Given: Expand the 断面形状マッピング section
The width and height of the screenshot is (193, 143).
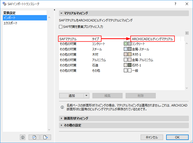Looking at the screenshot, I should point(62,118).
